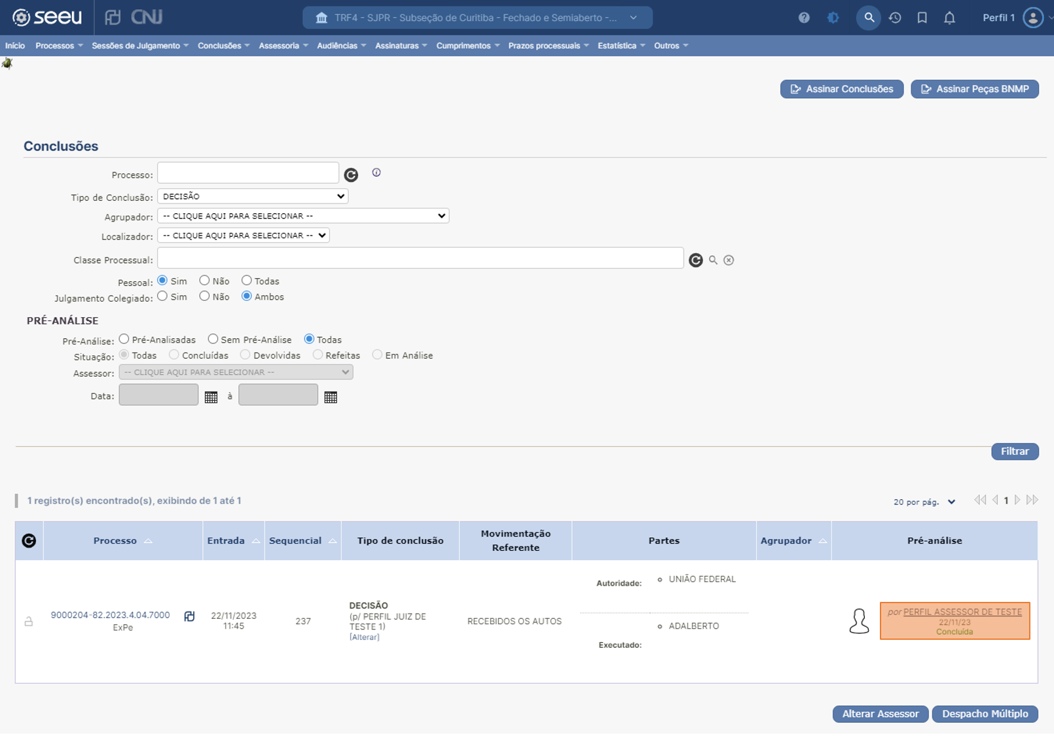
Task: Open the end date calendar icon
Action: (x=331, y=397)
